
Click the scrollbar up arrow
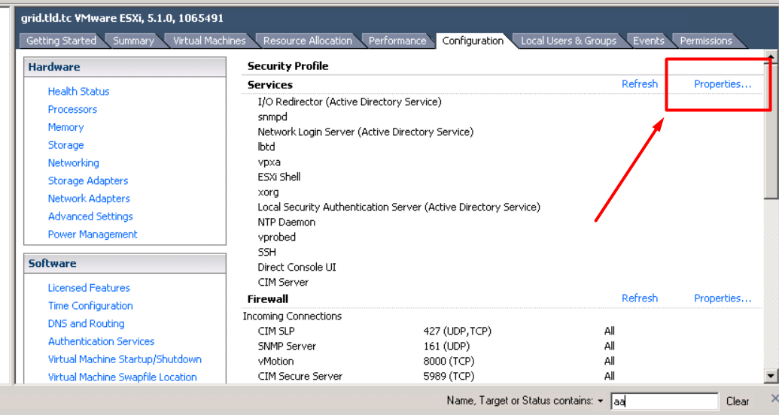tap(771, 56)
